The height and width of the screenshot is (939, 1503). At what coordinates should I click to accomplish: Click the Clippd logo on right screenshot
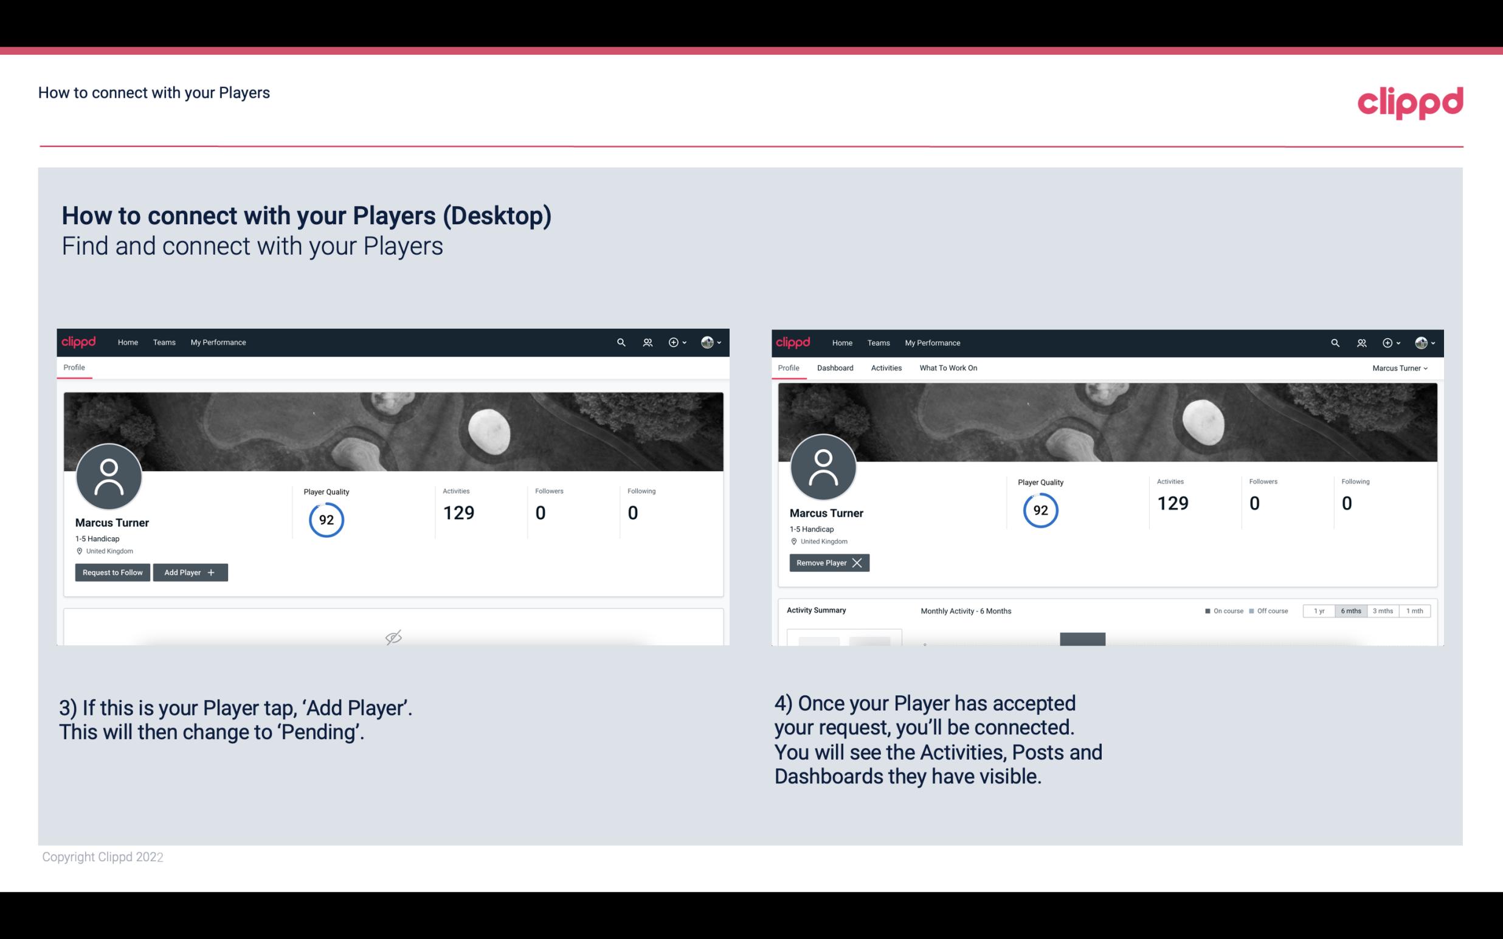point(793,342)
